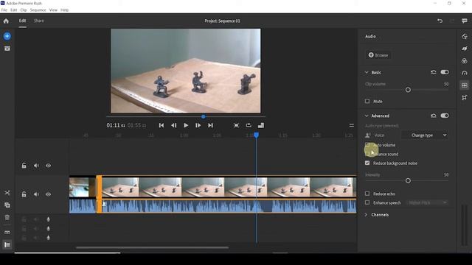
Task: Enable the Enhance speech checkbox
Action: pyautogui.click(x=367, y=202)
